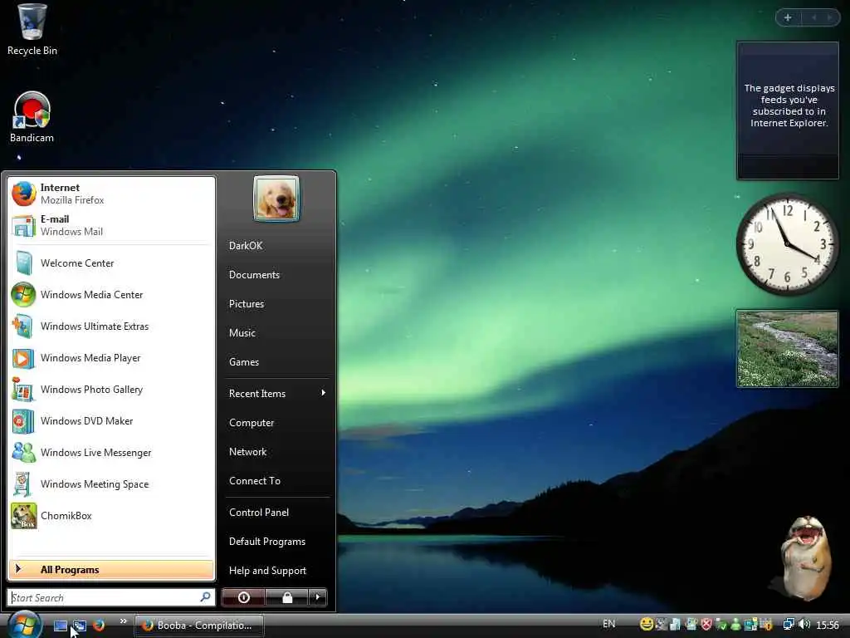Open Welcome Center from the Start menu
850x638 pixels.
[111, 263]
